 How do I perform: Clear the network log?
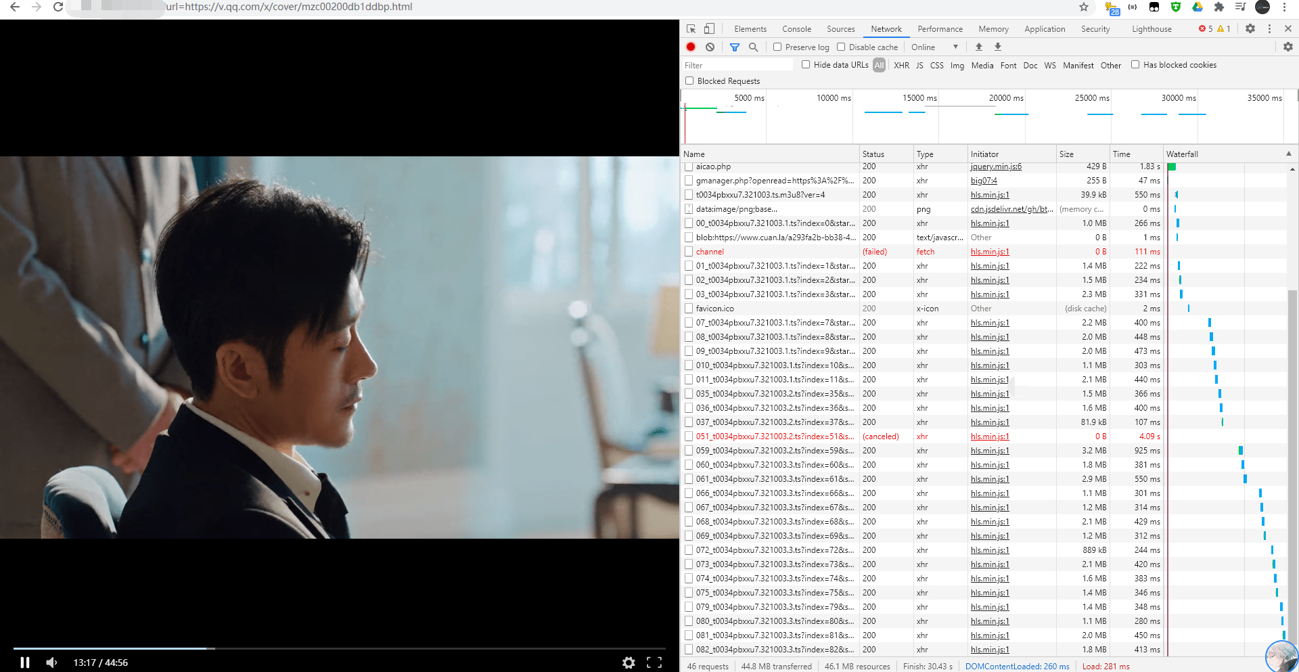(710, 47)
